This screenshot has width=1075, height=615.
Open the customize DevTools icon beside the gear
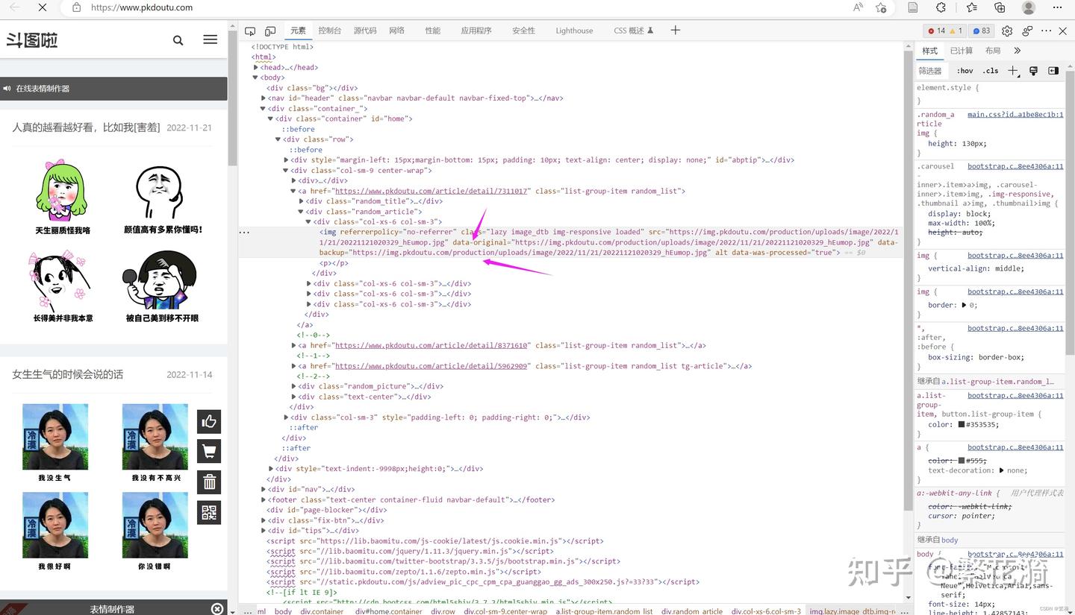coord(1028,31)
